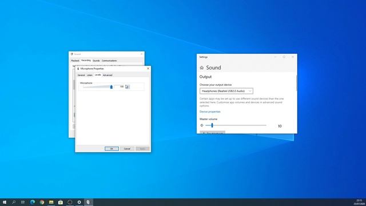366x206 pixels.
Task: Click the microphone level value box
Action: [x=119, y=86]
